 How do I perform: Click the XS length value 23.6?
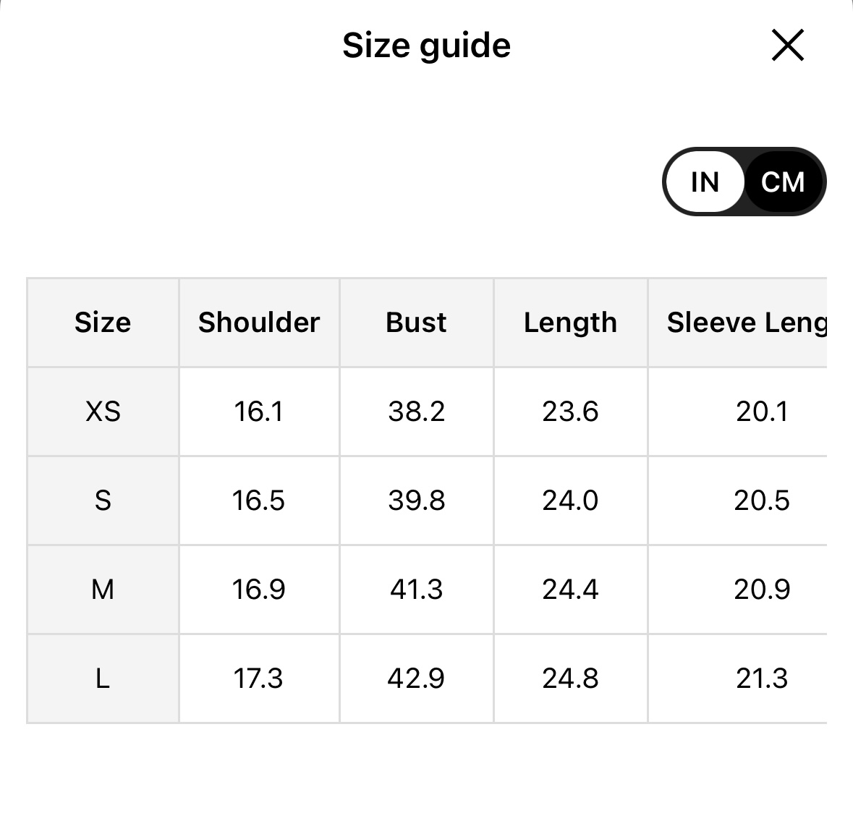point(570,412)
